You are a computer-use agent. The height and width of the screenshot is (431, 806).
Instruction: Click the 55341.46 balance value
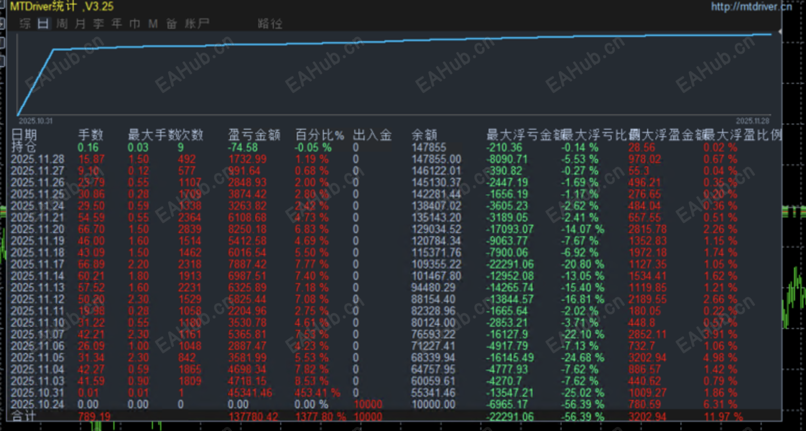433,392
